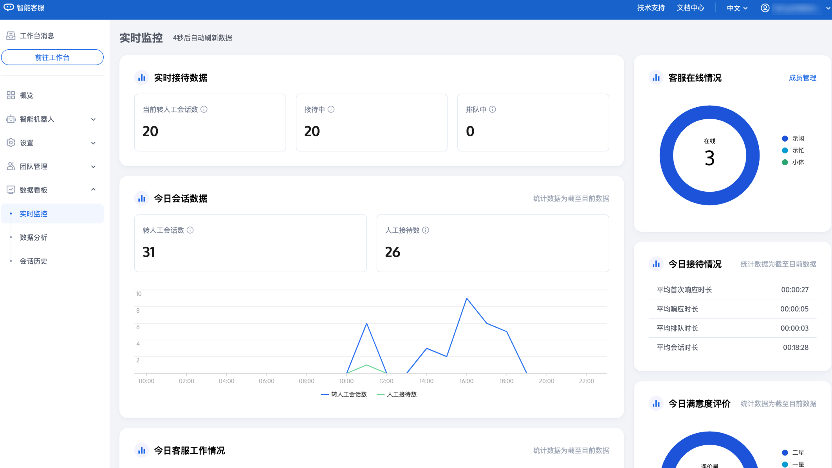Click the 工作台消息 inbox icon
This screenshot has width=832, height=468.
tap(11, 36)
